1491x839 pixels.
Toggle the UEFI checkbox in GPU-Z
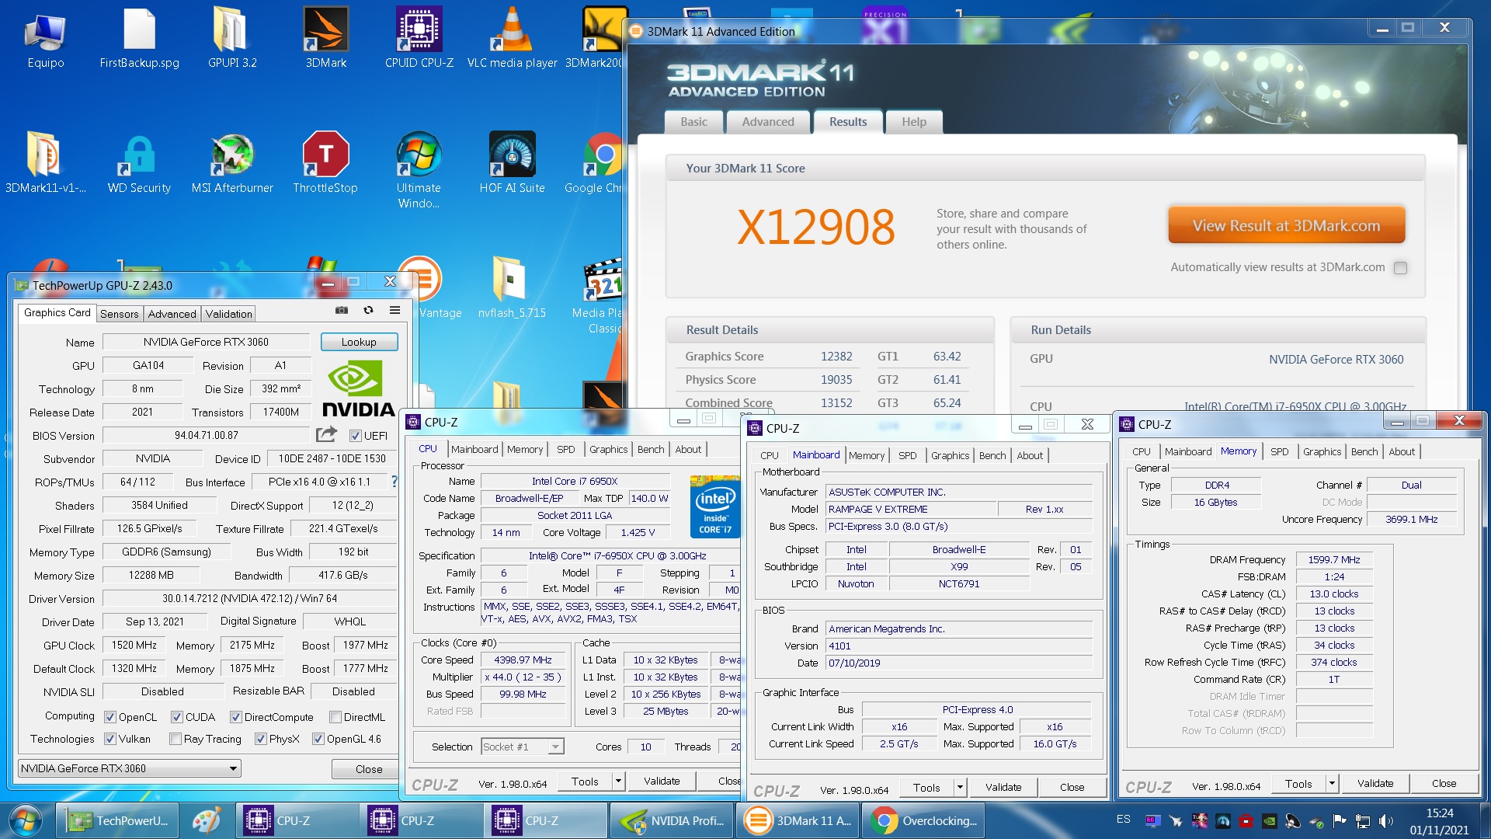point(355,436)
